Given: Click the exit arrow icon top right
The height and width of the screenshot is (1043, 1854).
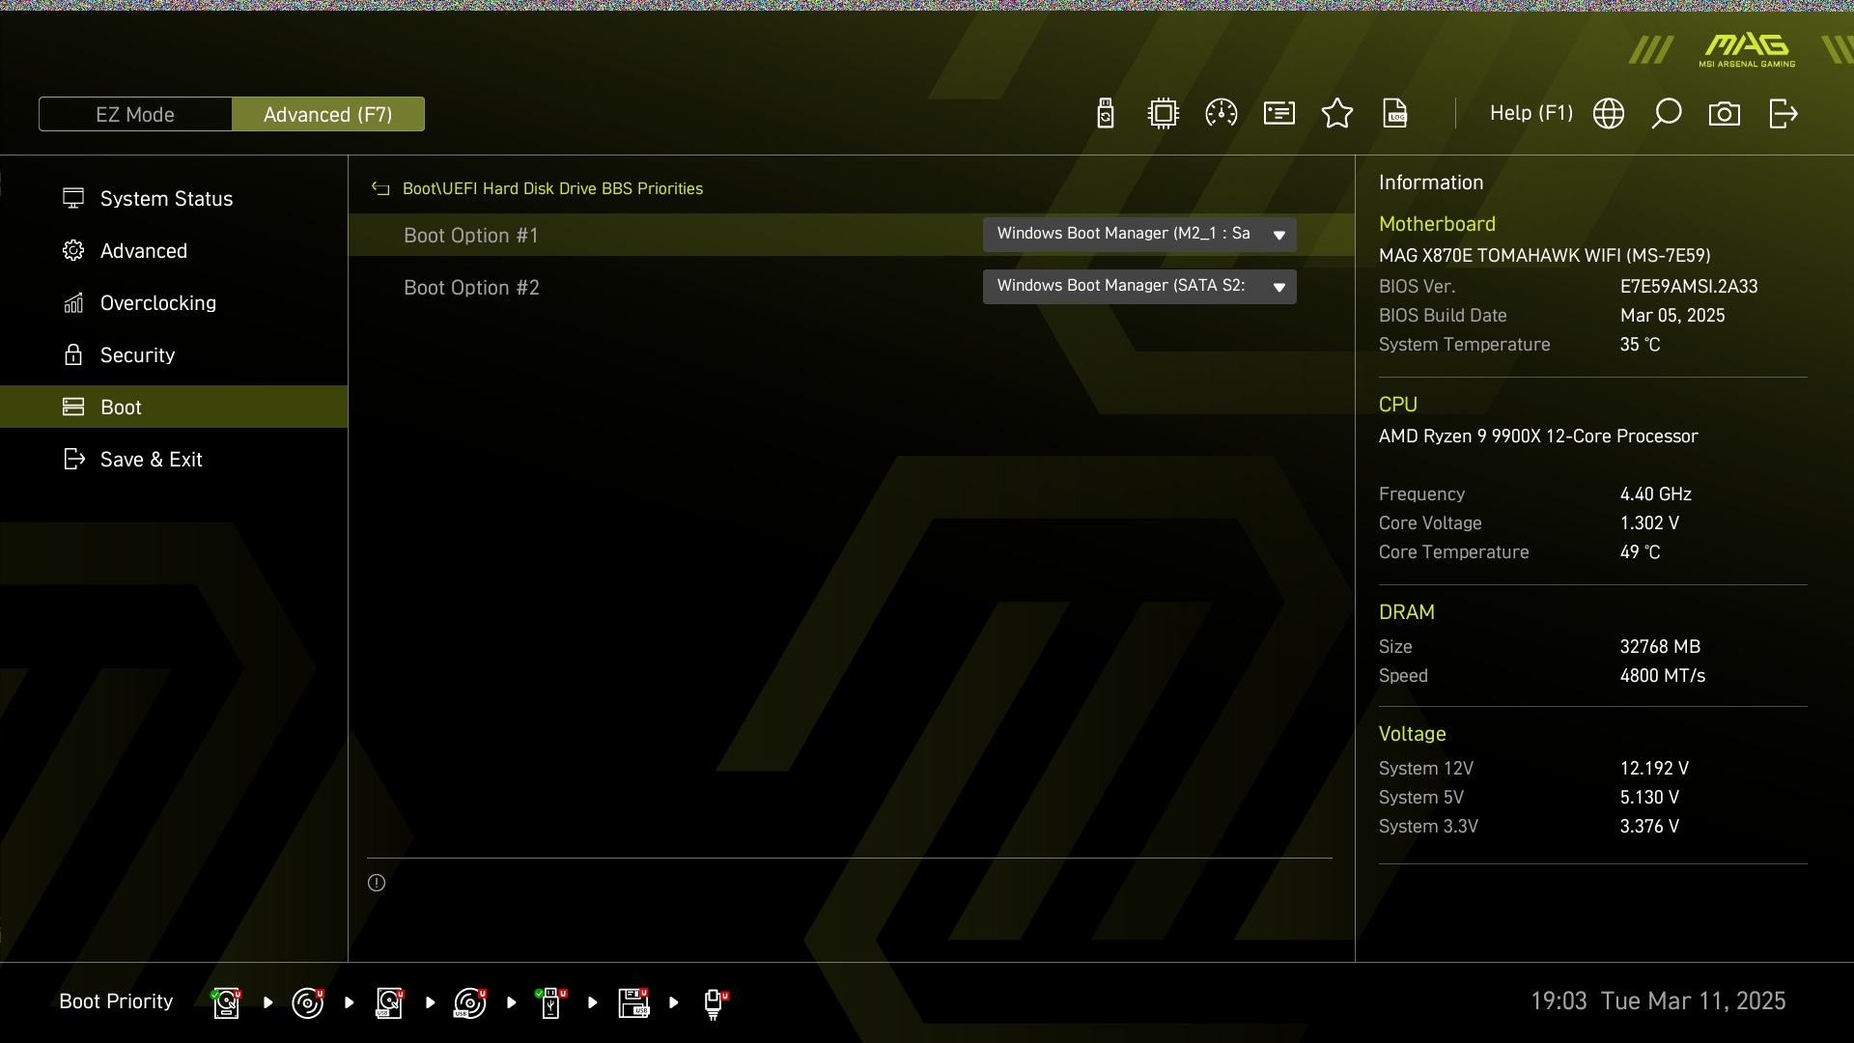Looking at the screenshot, I should coord(1783,114).
